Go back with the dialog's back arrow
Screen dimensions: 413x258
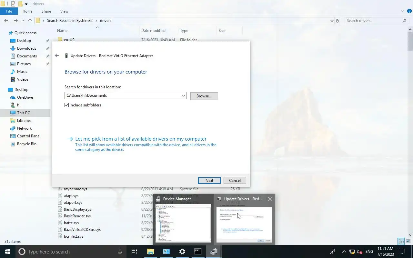pyautogui.click(x=57, y=55)
